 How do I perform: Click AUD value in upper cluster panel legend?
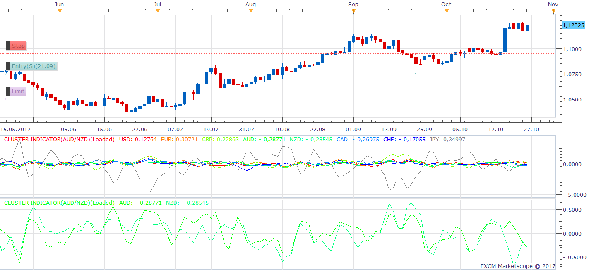click(x=264, y=140)
